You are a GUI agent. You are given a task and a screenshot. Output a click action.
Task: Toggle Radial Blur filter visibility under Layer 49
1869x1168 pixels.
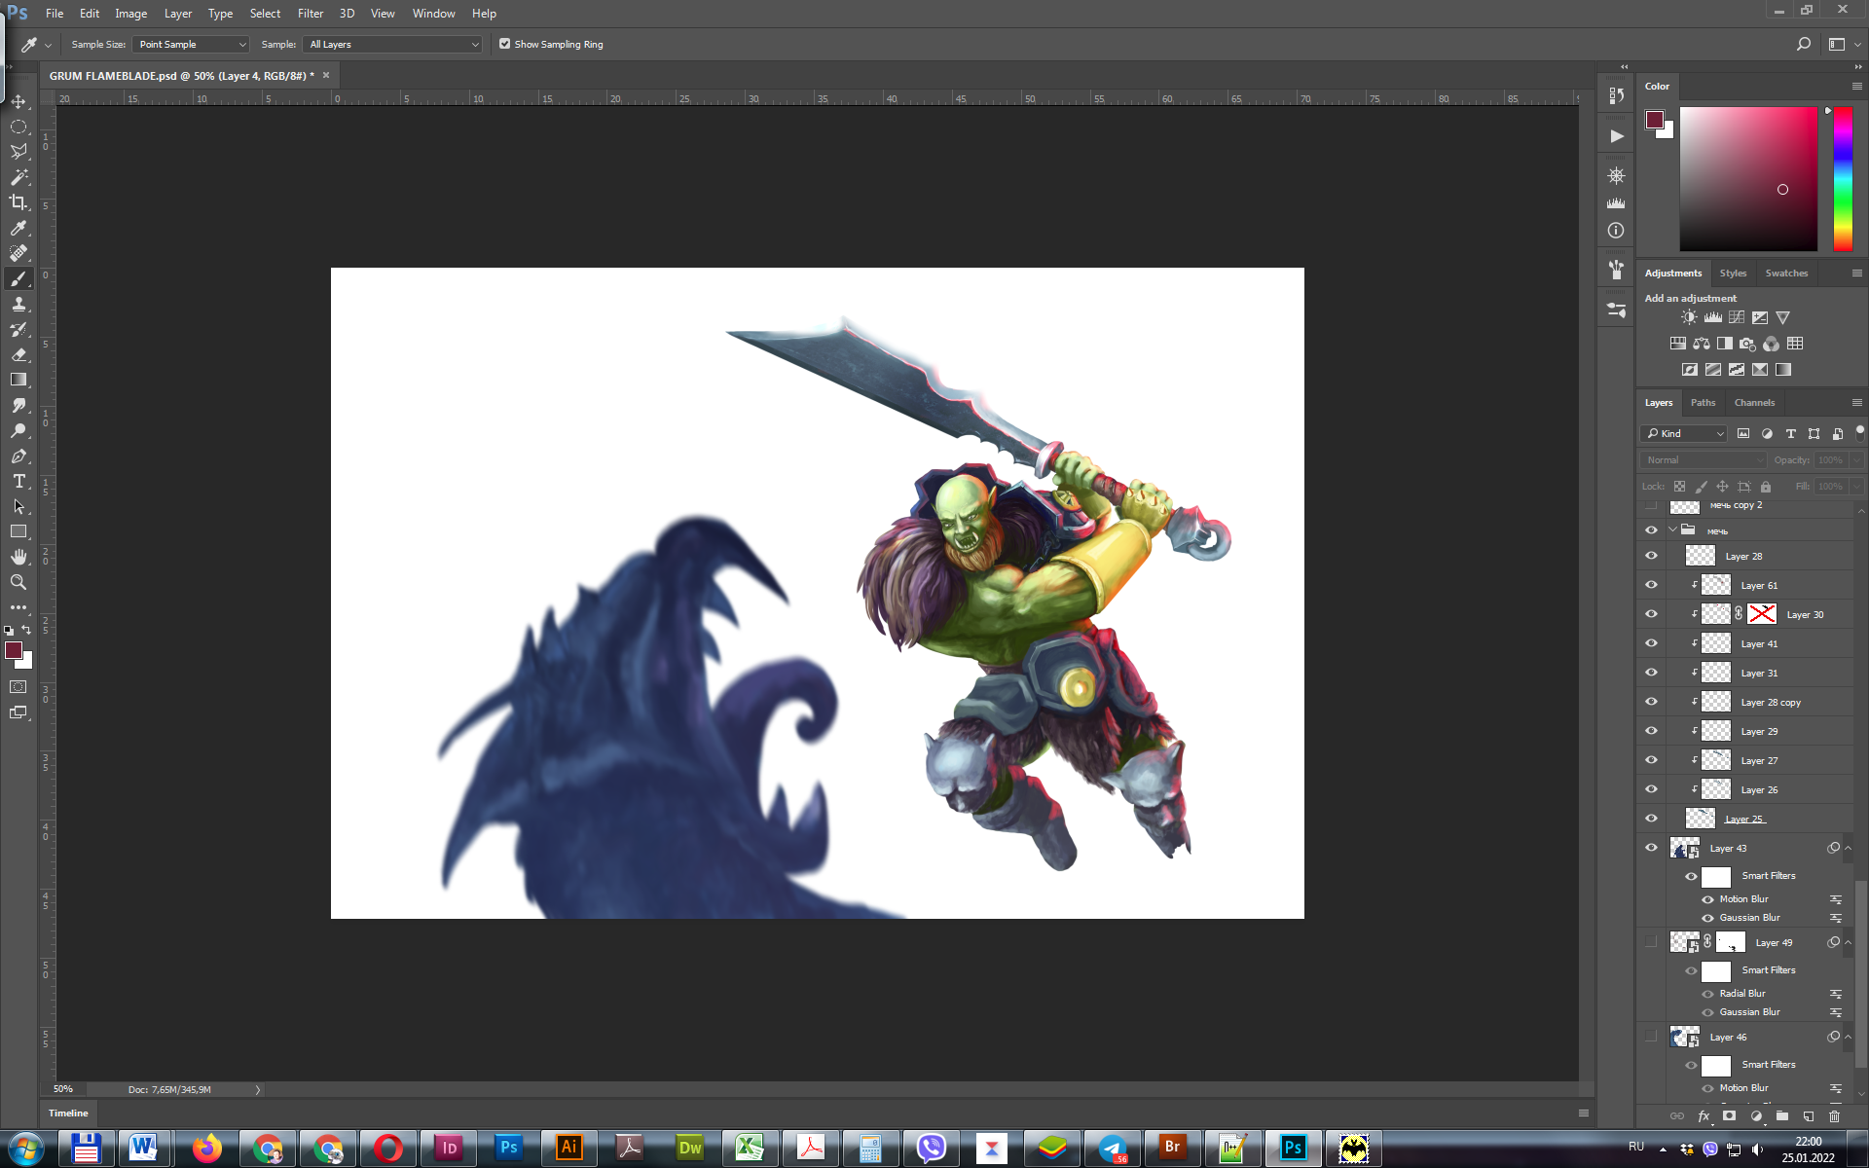(1707, 994)
